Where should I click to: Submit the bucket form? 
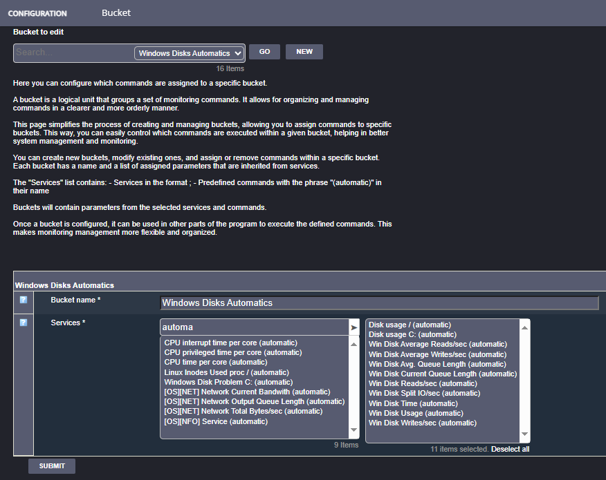tap(52, 465)
